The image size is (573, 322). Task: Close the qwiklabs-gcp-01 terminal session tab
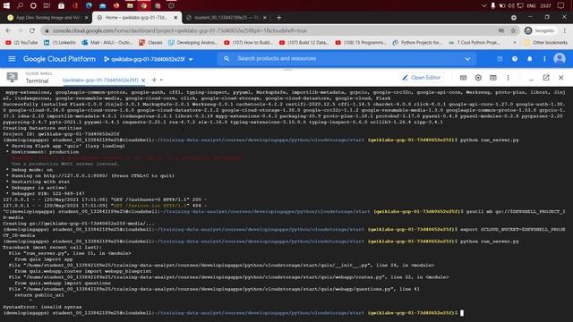(x=143, y=80)
